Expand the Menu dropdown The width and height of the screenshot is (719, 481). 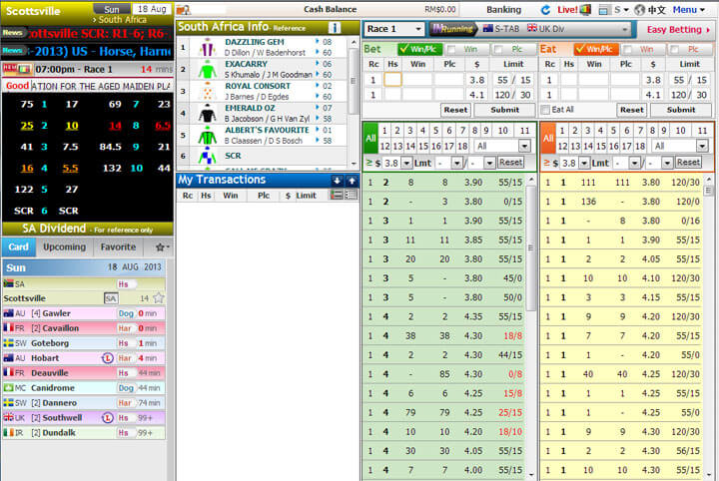[700, 9]
